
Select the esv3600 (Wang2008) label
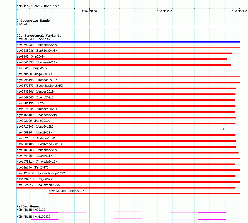[x=32, y=68]
